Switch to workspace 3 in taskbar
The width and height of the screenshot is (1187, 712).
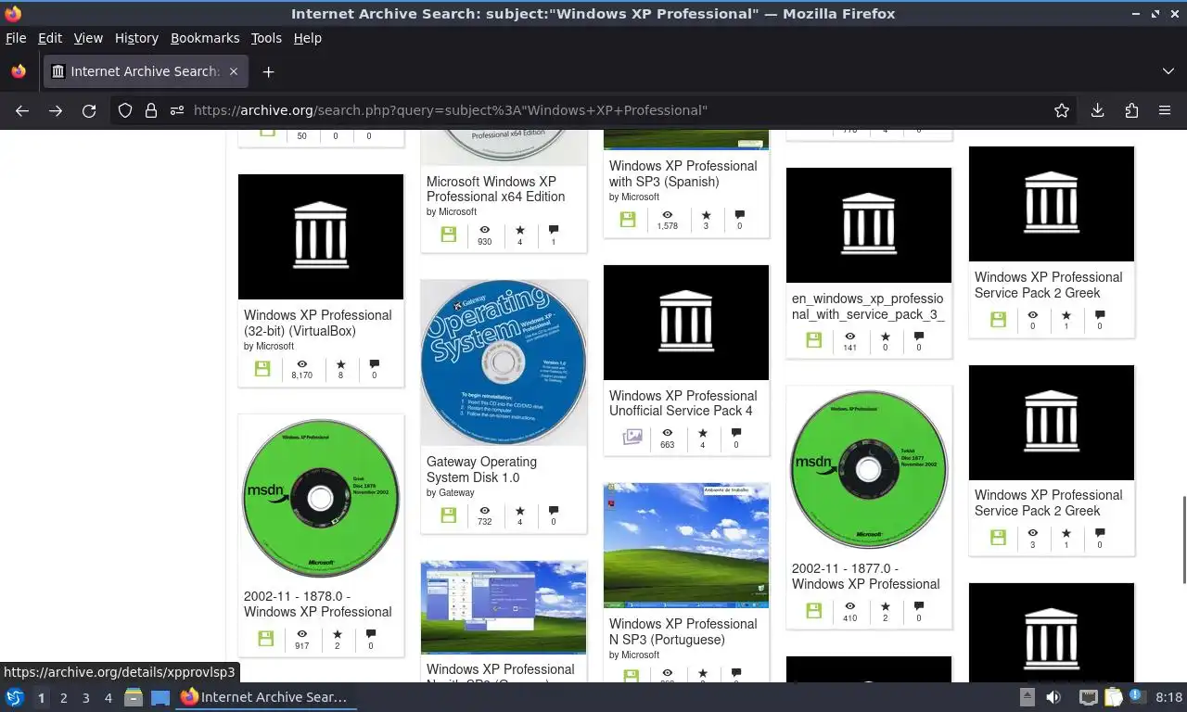click(x=85, y=698)
